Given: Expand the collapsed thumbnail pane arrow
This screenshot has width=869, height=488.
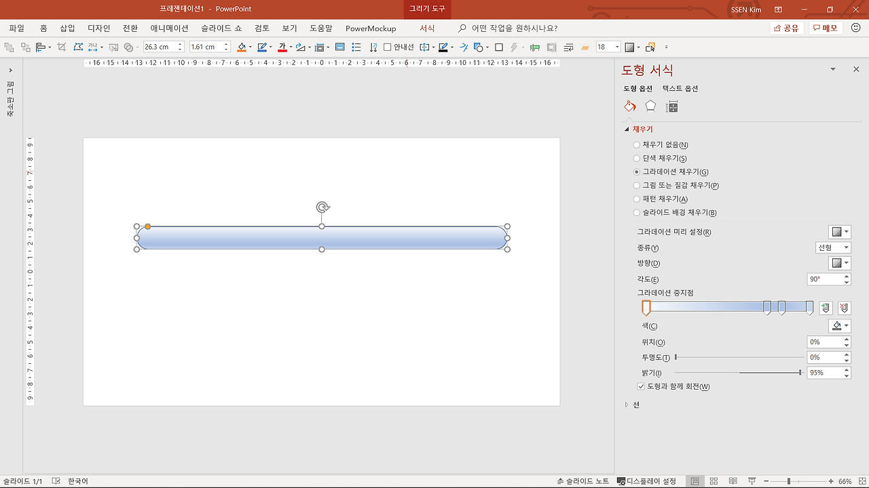Looking at the screenshot, I should pyautogui.click(x=11, y=70).
